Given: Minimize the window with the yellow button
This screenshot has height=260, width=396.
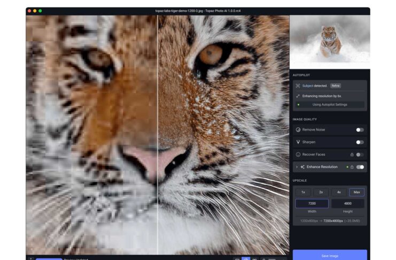Looking at the screenshot, I should 35,11.
